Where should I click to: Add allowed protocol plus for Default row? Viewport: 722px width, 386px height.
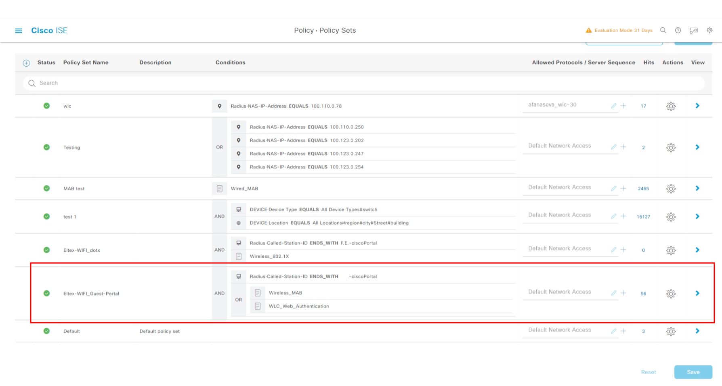[623, 331]
